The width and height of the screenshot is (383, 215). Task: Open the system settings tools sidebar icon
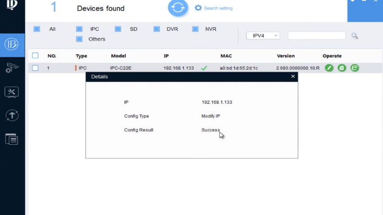12,92
